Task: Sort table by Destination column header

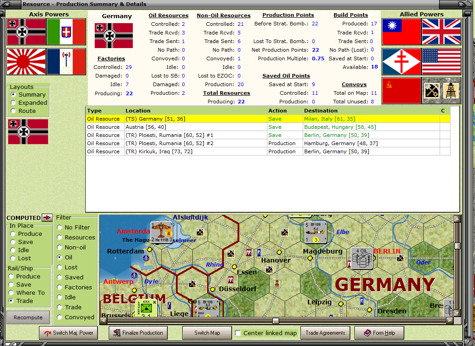Action: click(x=371, y=111)
